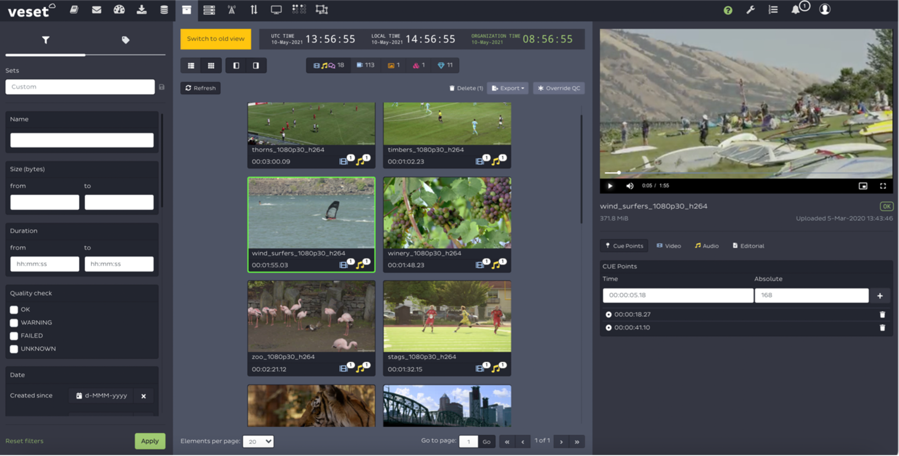Click the help question mark icon

pyautogui.click(x=728, y=10)
